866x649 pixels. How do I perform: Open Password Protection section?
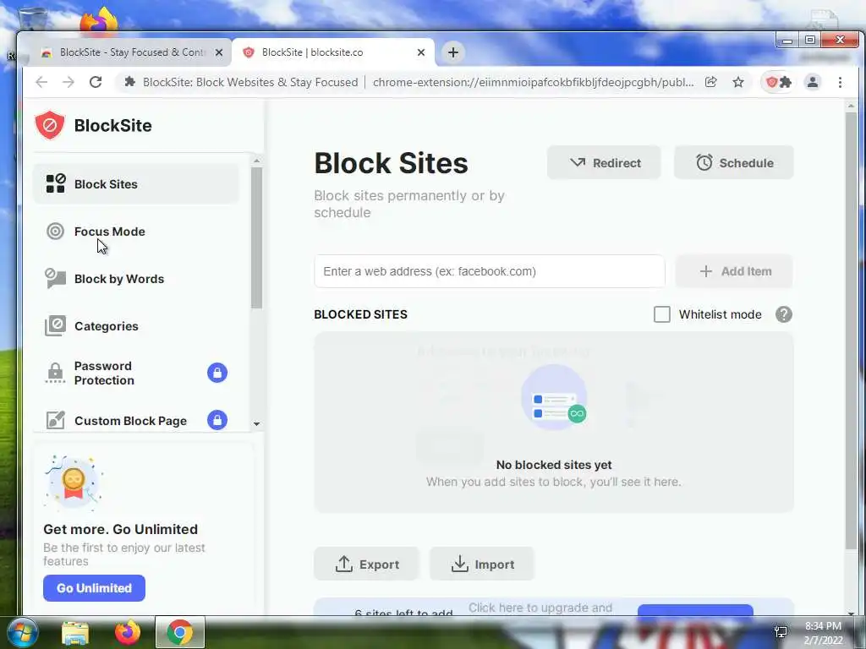[136, 373]
